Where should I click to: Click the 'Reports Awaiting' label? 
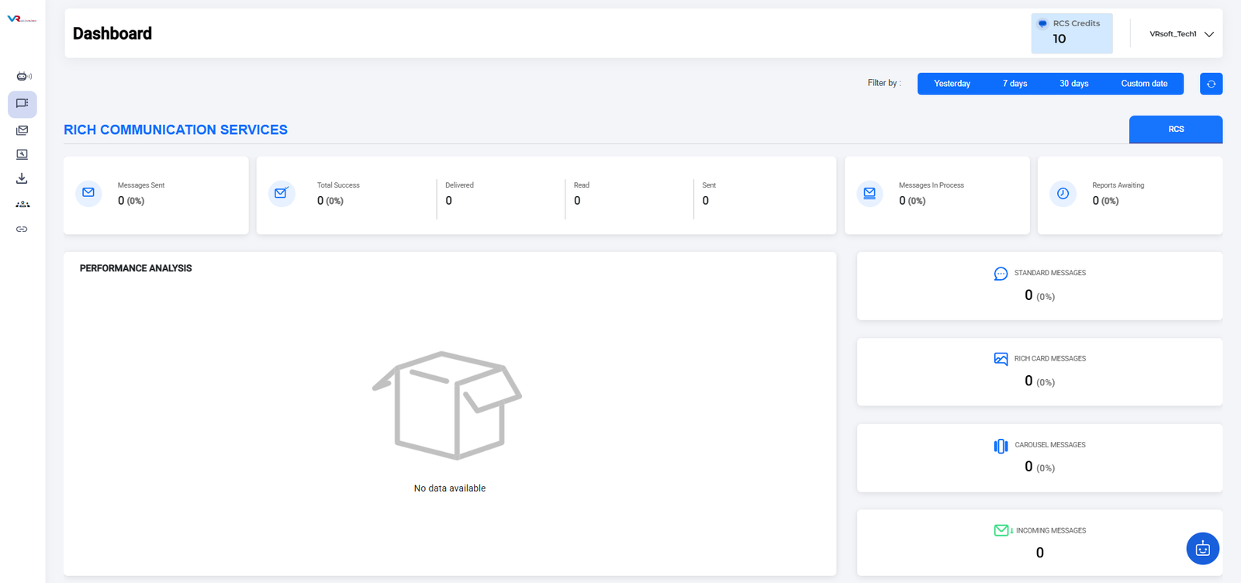pyautogui.click(x=1118, y=185)
